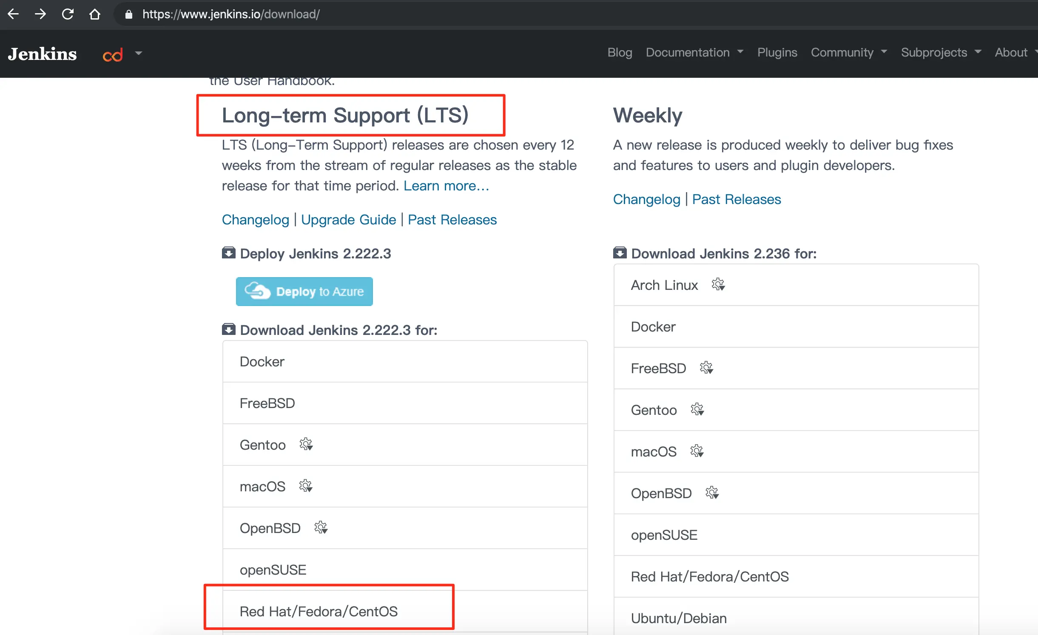Screen dimensions: 1038x635
Task: Click the browser back arrow
Action: (x=13, y=14)
